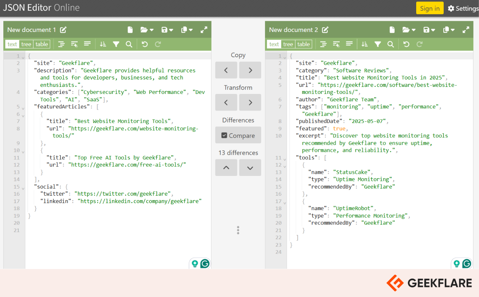Collapse the root object on line 1, left editor

tap(23, 57)
